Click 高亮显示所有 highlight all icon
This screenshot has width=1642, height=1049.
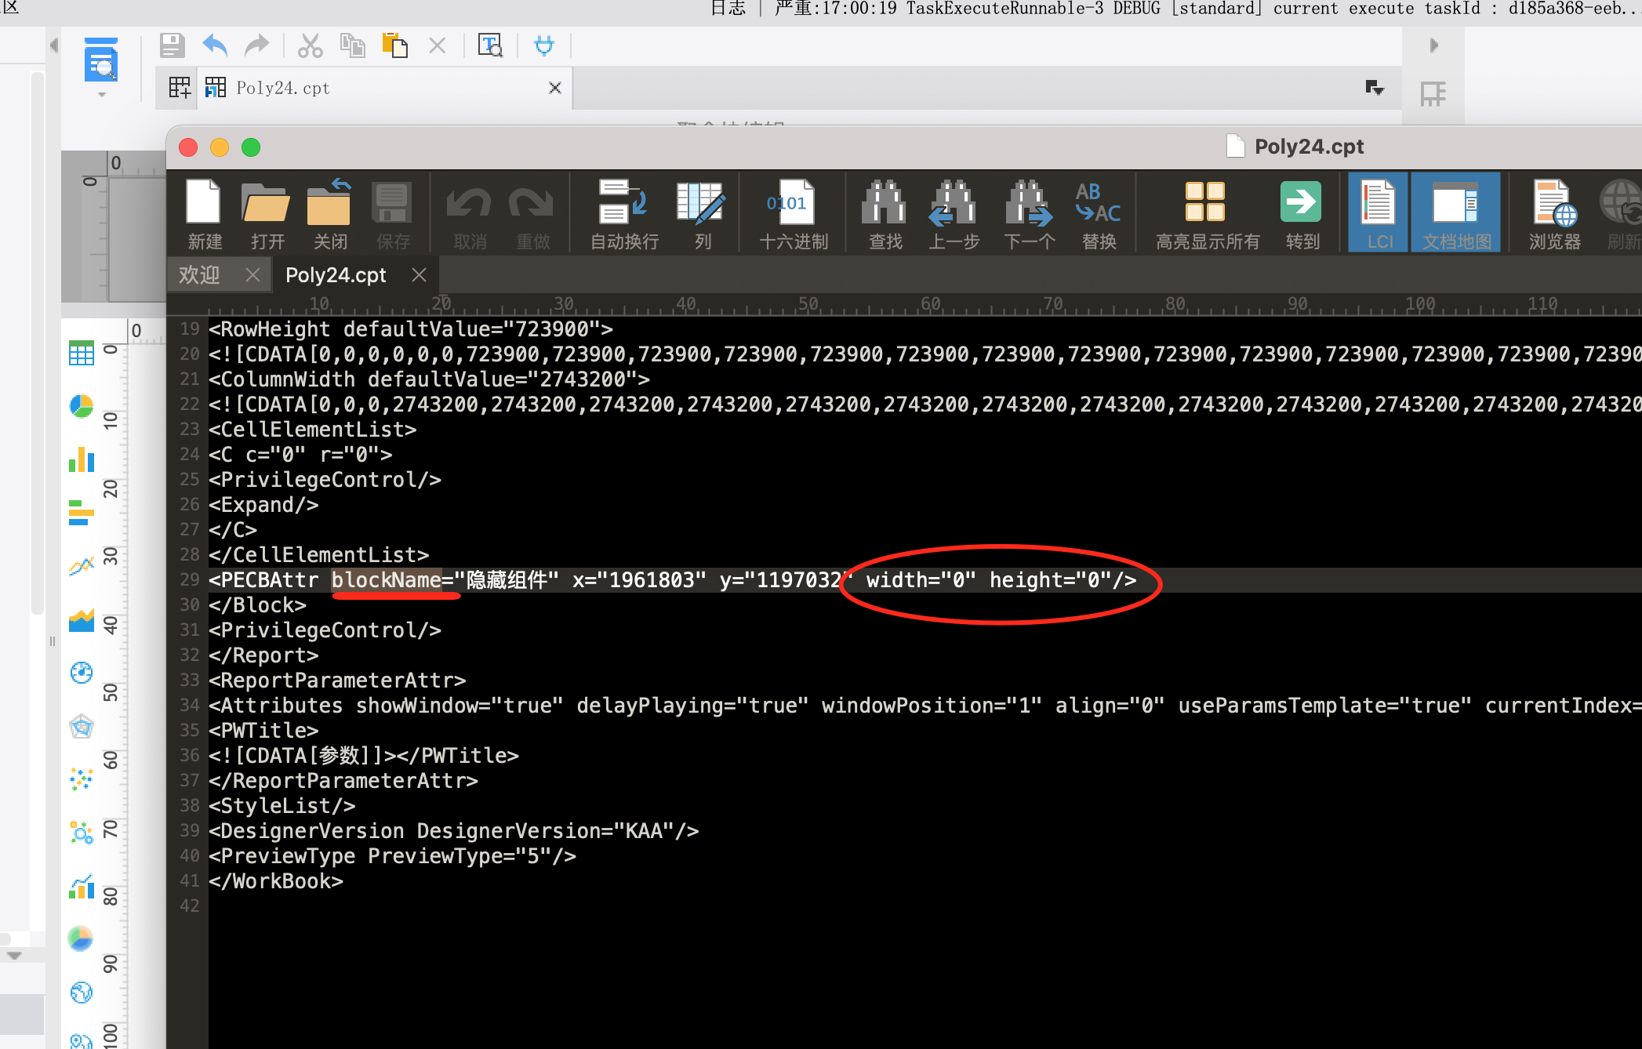pos(1207,213)
